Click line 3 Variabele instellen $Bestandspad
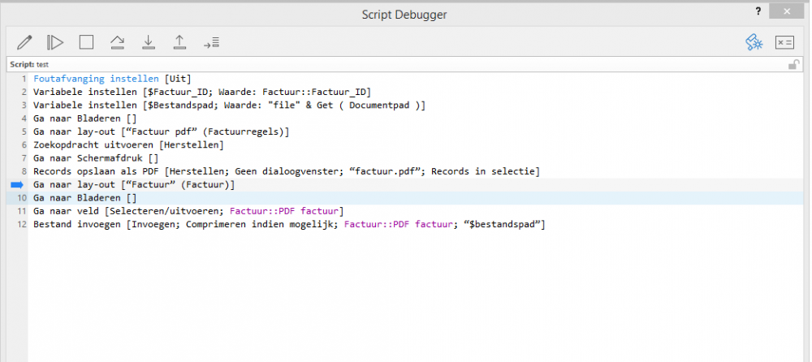Screen dimensions: 812x362 click(x=229, y=106)
